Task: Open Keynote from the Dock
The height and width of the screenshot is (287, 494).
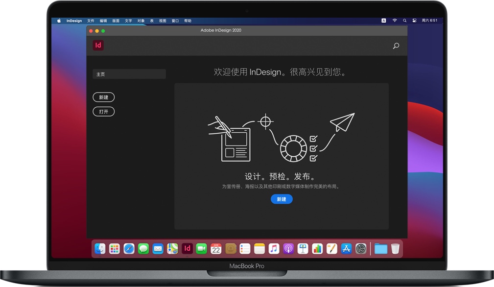Action: tap(303, 249)
